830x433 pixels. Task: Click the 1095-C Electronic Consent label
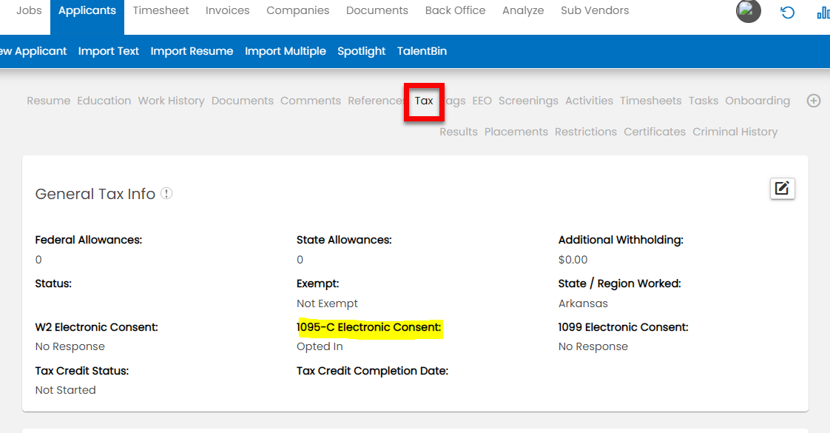[369, 327]
